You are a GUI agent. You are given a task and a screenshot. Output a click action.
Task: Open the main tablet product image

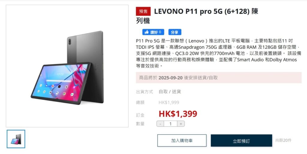(67, 66)
